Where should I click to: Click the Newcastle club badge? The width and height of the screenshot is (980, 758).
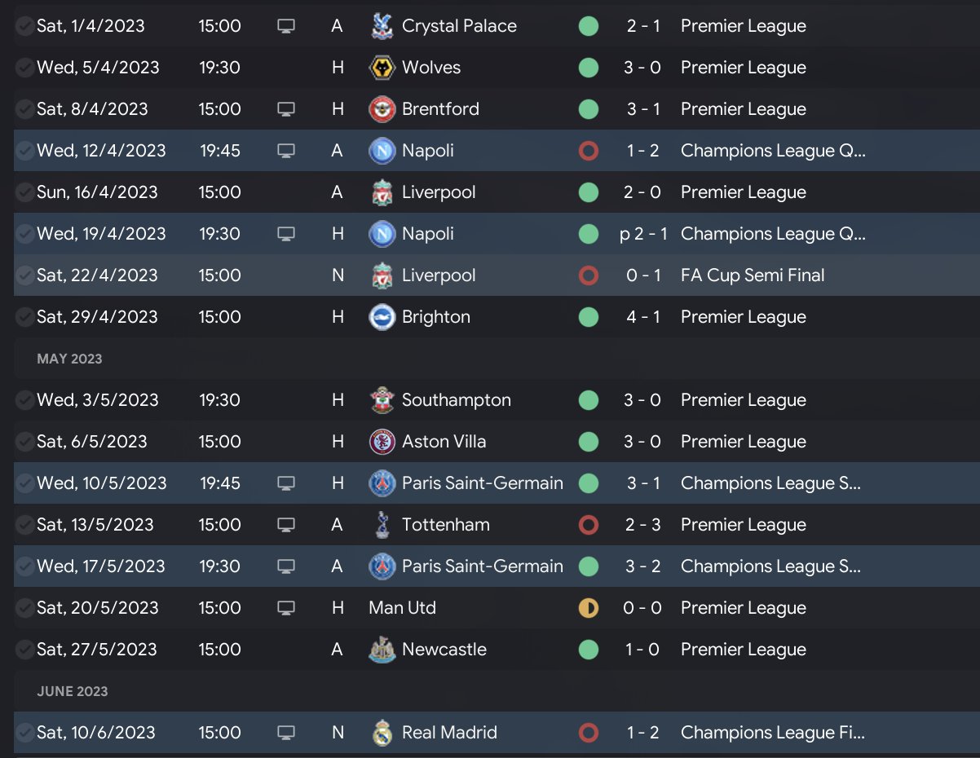point(381,650)
